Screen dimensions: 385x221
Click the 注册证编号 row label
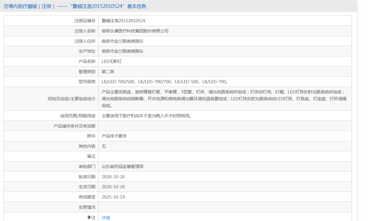(x=85, y=21)
